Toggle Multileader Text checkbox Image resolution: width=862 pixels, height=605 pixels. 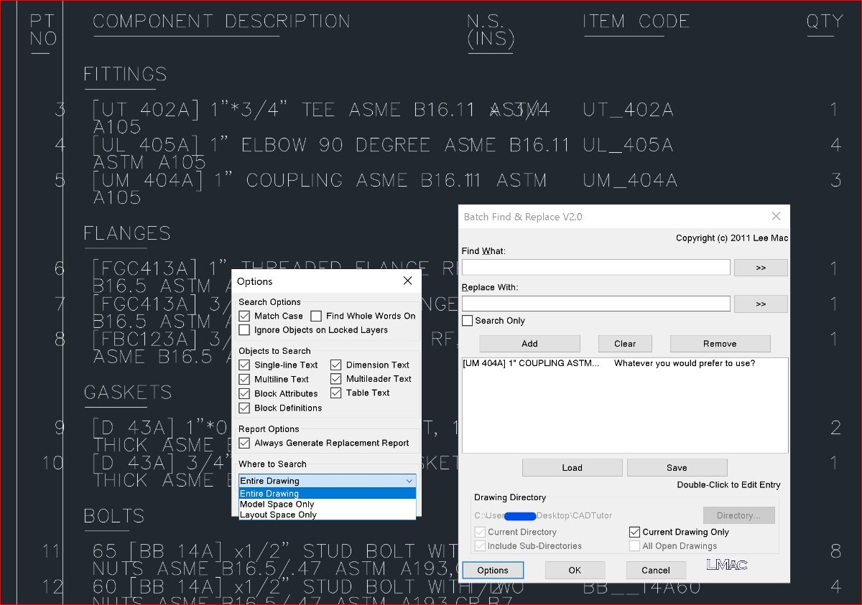click(336, 379)
